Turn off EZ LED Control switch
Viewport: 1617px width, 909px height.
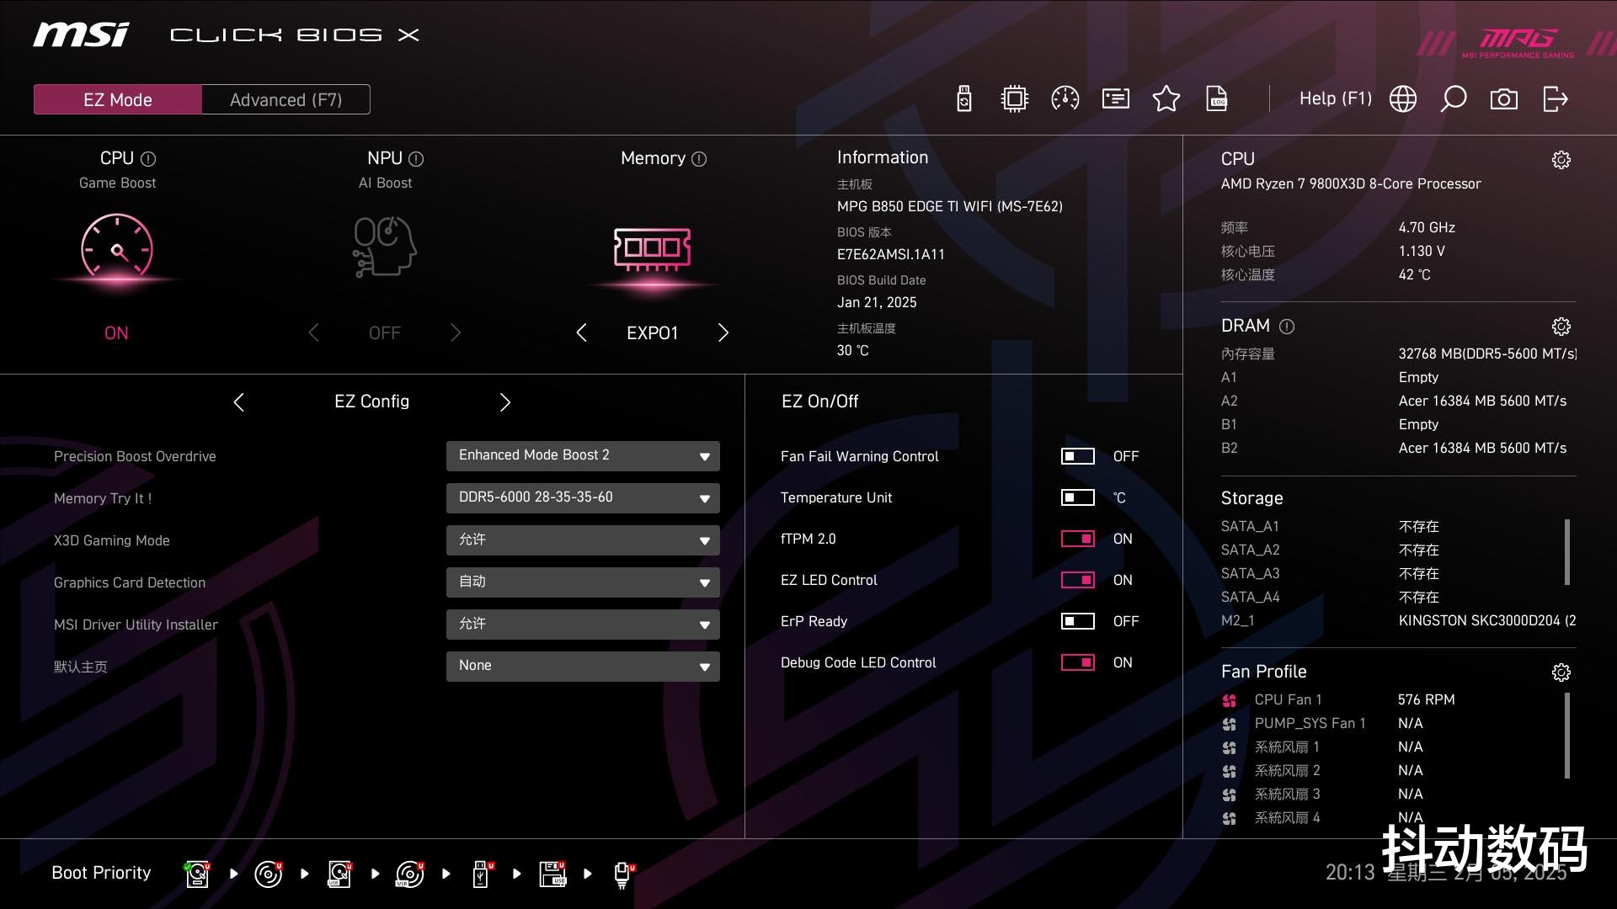(x=1077, y=580)
